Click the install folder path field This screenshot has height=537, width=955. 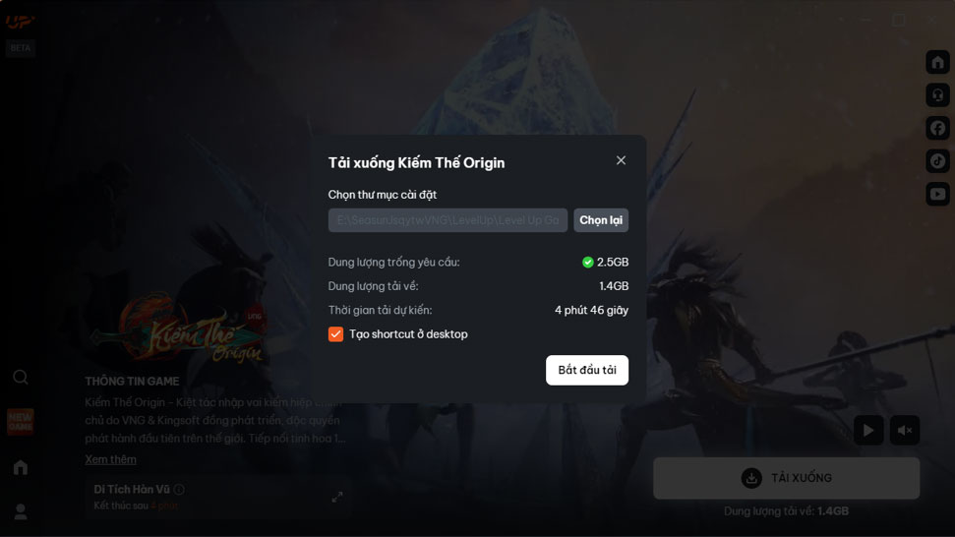[448, 220]
